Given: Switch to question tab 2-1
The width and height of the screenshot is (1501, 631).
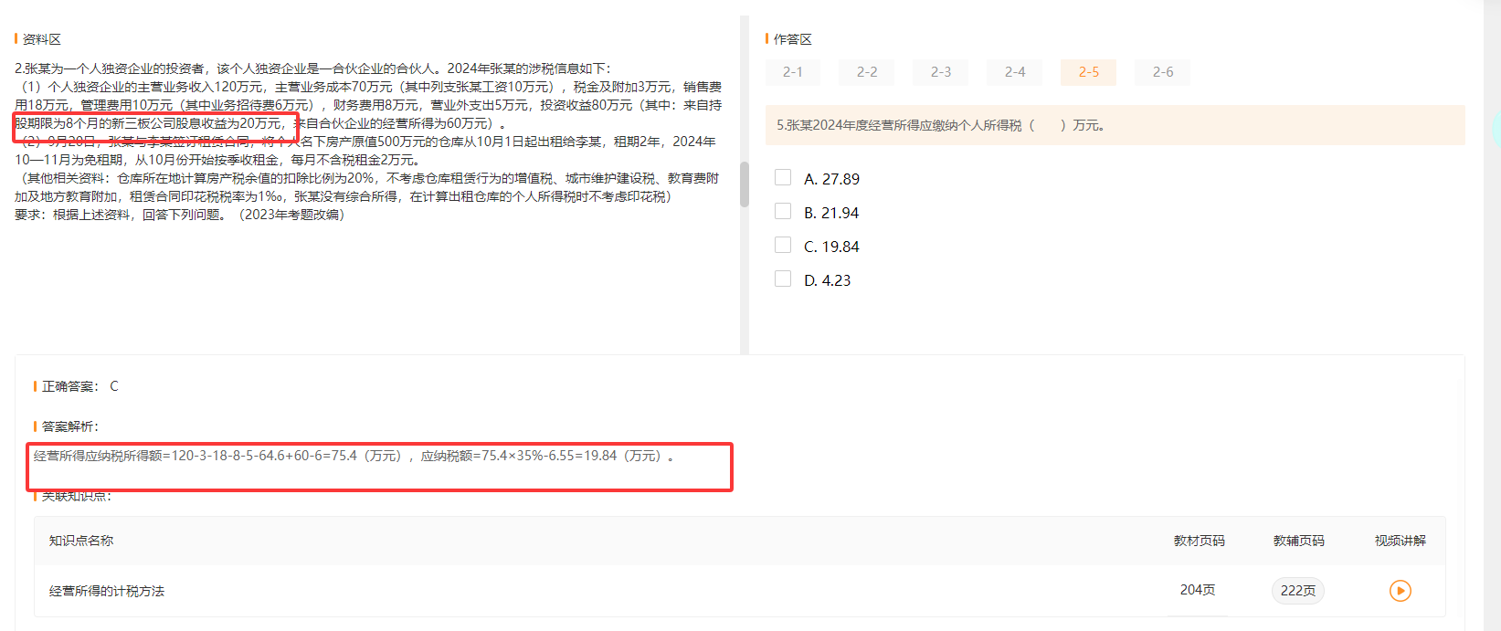Looking at the screenshot, I should click(792, 72).
